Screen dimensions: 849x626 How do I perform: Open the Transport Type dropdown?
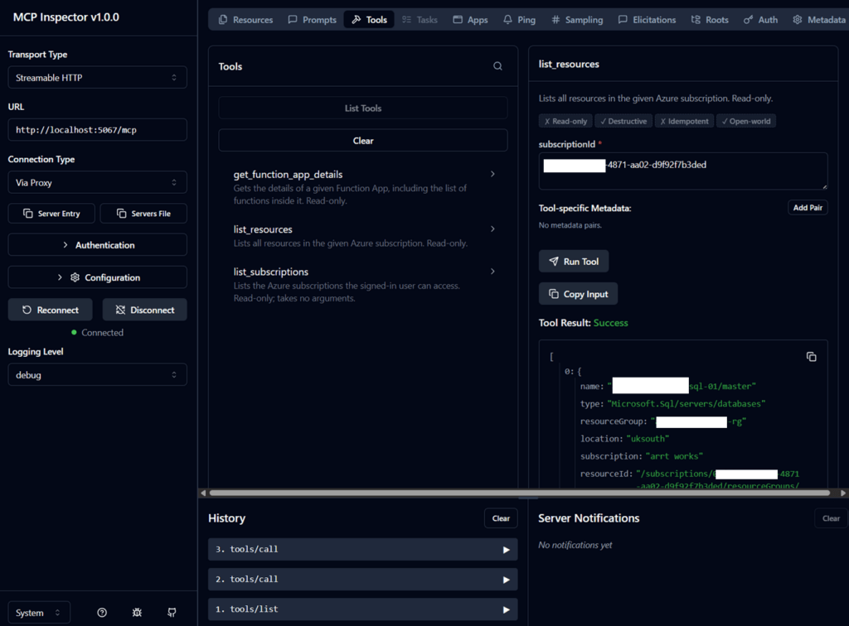(x=98, y=77)
